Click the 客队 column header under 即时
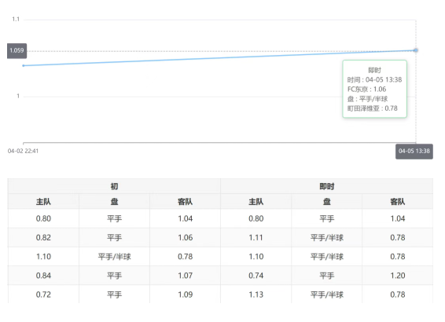Viewport: 445px width, 322px height. point(397,202)
